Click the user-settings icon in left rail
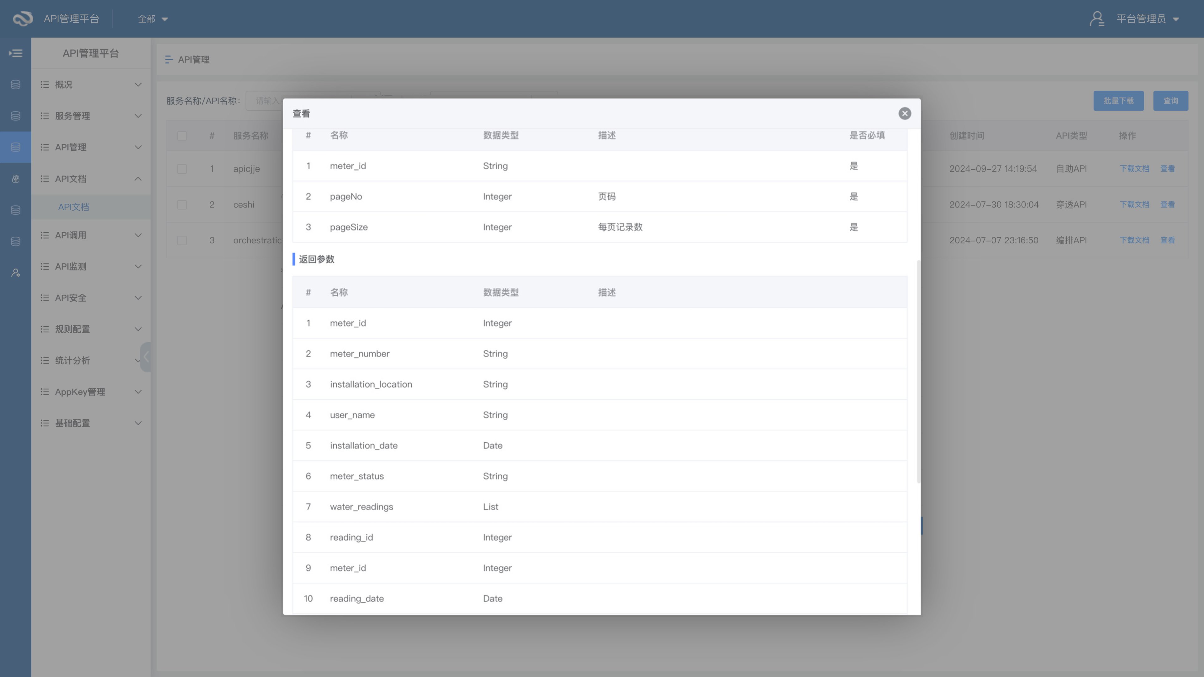 15,273
